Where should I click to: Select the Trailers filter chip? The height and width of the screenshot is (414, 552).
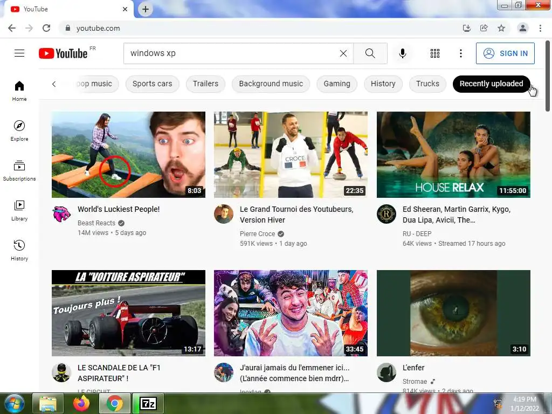(x=205, y=84)
